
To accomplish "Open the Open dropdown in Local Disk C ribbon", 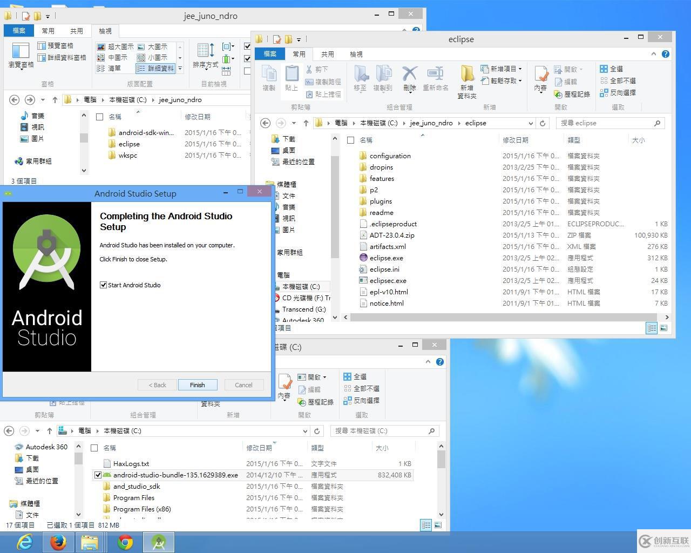I will 312,377.
